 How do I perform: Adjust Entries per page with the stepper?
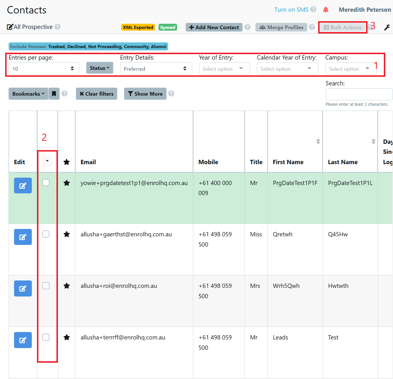point(72,68)
